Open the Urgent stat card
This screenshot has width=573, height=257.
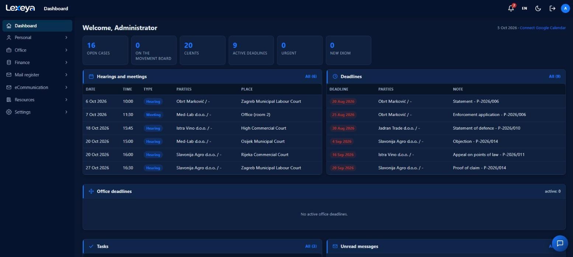coord(300,50)
